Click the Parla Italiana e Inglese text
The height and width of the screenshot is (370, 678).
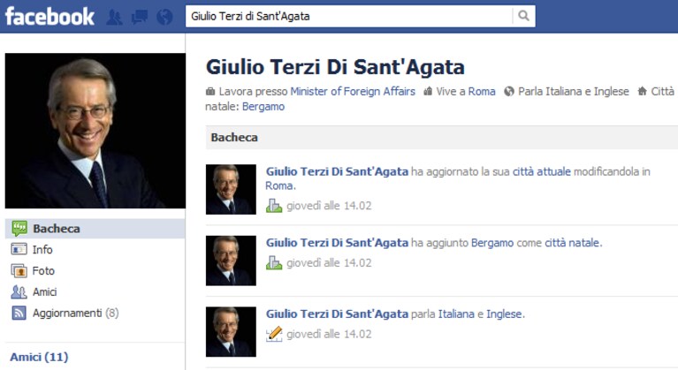click(574, 92)
